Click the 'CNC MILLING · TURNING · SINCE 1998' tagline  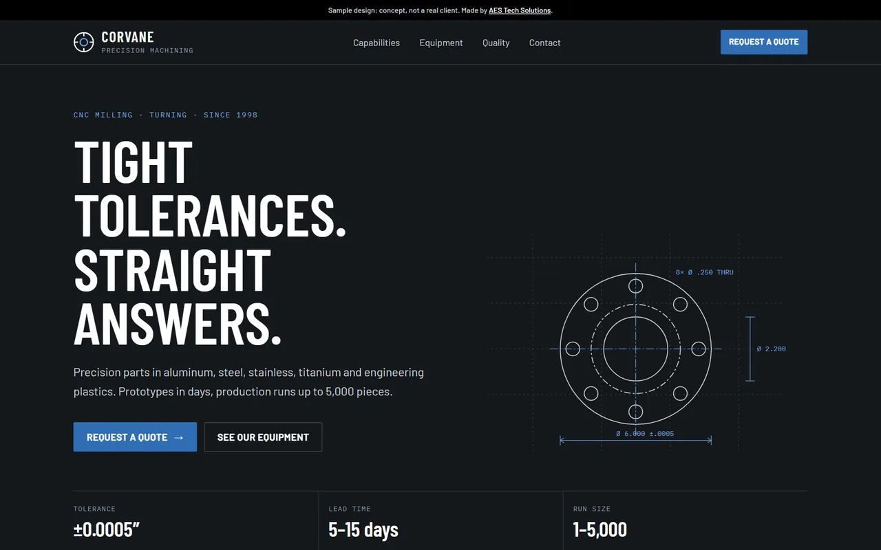[x=165, y=115]
